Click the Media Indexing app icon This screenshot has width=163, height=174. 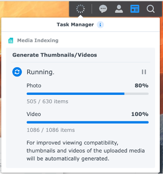coord(11,40)
